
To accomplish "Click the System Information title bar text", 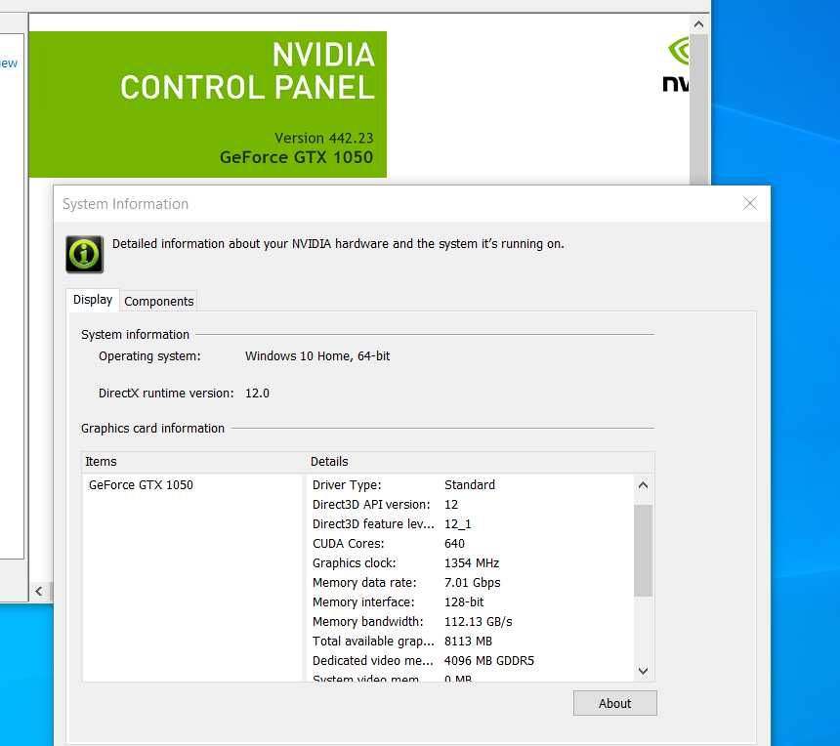I will [x=125, y=204].
